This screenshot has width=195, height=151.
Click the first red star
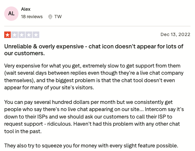[7, 35]
